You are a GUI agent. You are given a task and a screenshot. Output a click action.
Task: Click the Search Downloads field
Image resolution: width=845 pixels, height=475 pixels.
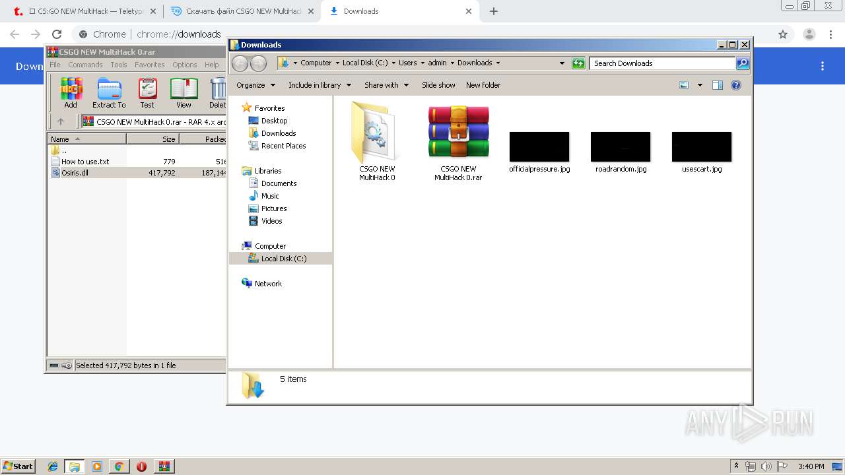pyautogui.click(x=662, y=63)
